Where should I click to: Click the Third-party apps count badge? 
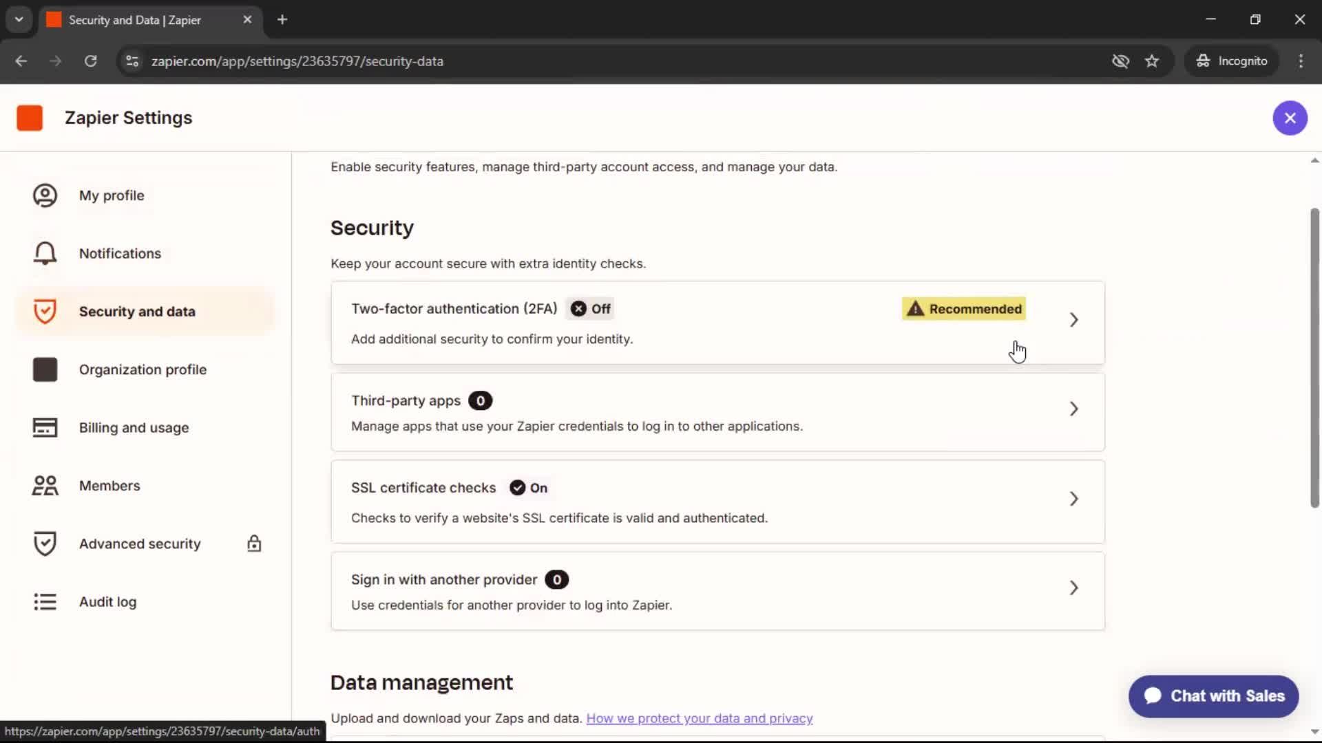click(480, 400)
